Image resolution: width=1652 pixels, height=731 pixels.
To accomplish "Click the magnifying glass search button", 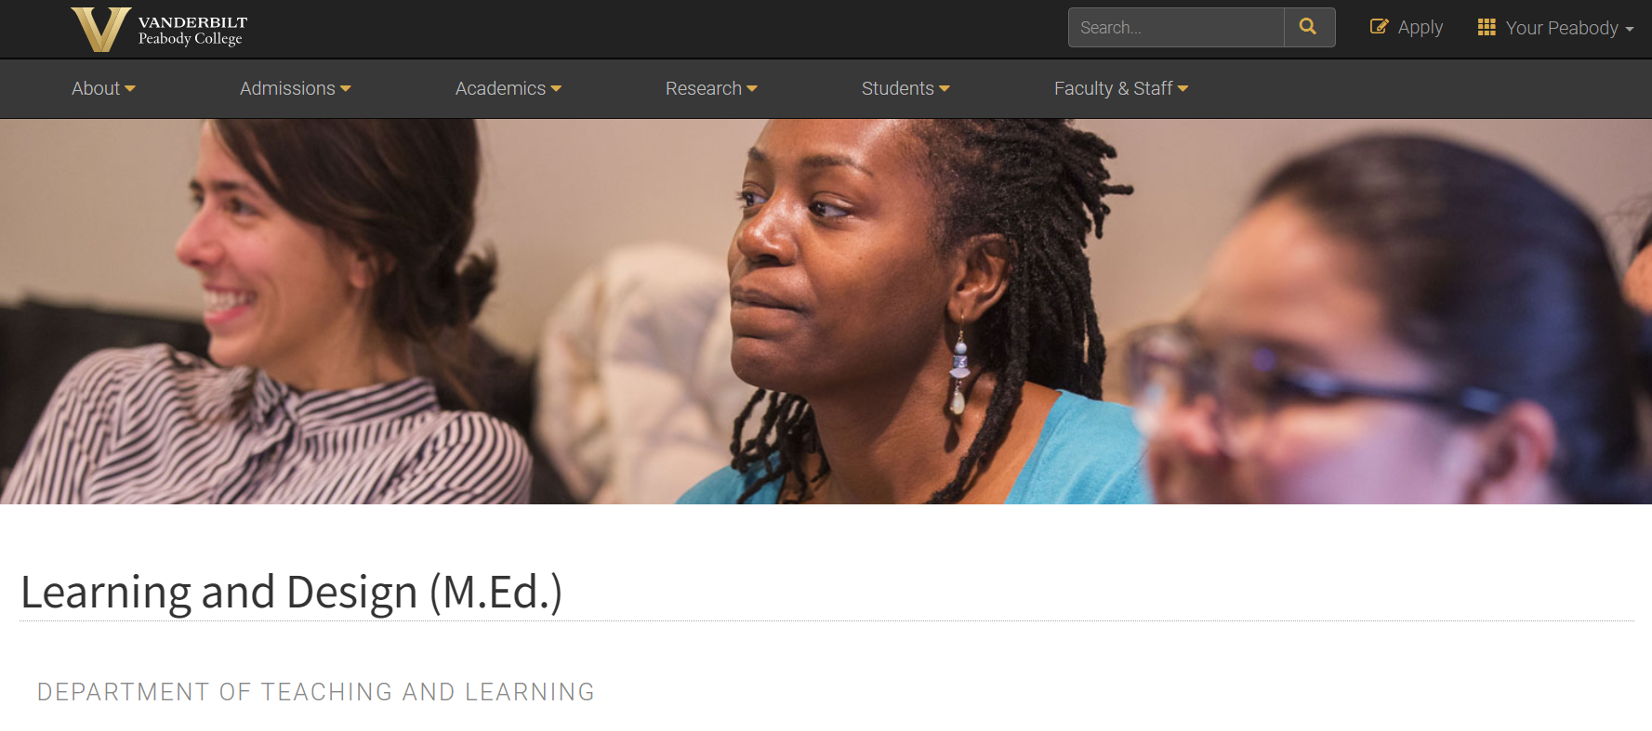I will (1309, 27).
